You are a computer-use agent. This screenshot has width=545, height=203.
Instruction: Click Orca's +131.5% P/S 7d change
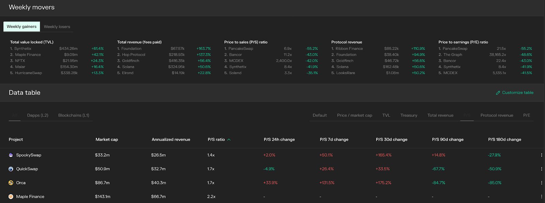[327, 183]
